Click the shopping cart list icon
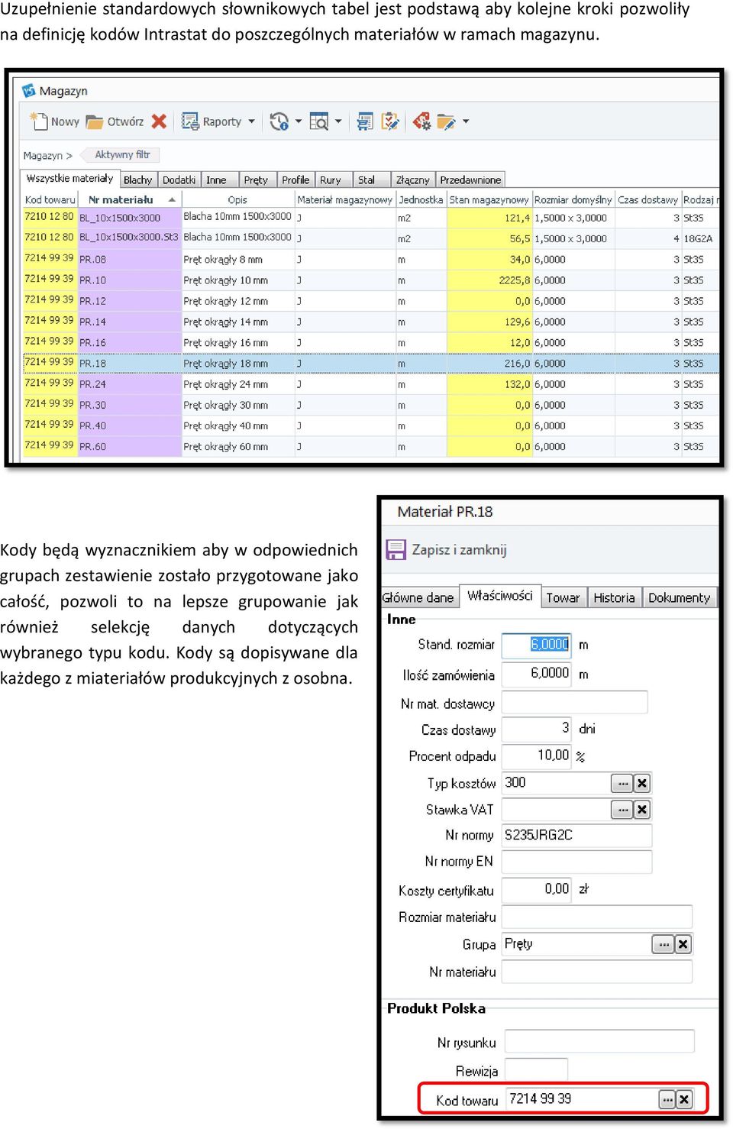The width and height of the screenshot is (733, 1129). point(366,121)
